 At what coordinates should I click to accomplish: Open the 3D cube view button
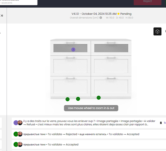point(157,31)
